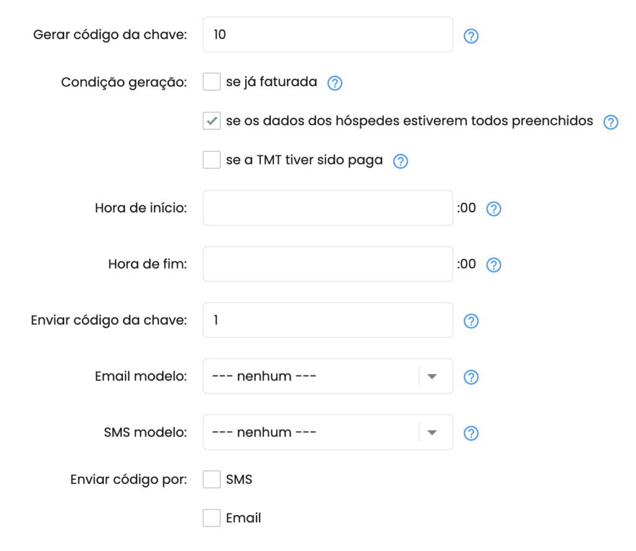Uncheck se os dados dos hóspedes preenchidos

(212, 121)
